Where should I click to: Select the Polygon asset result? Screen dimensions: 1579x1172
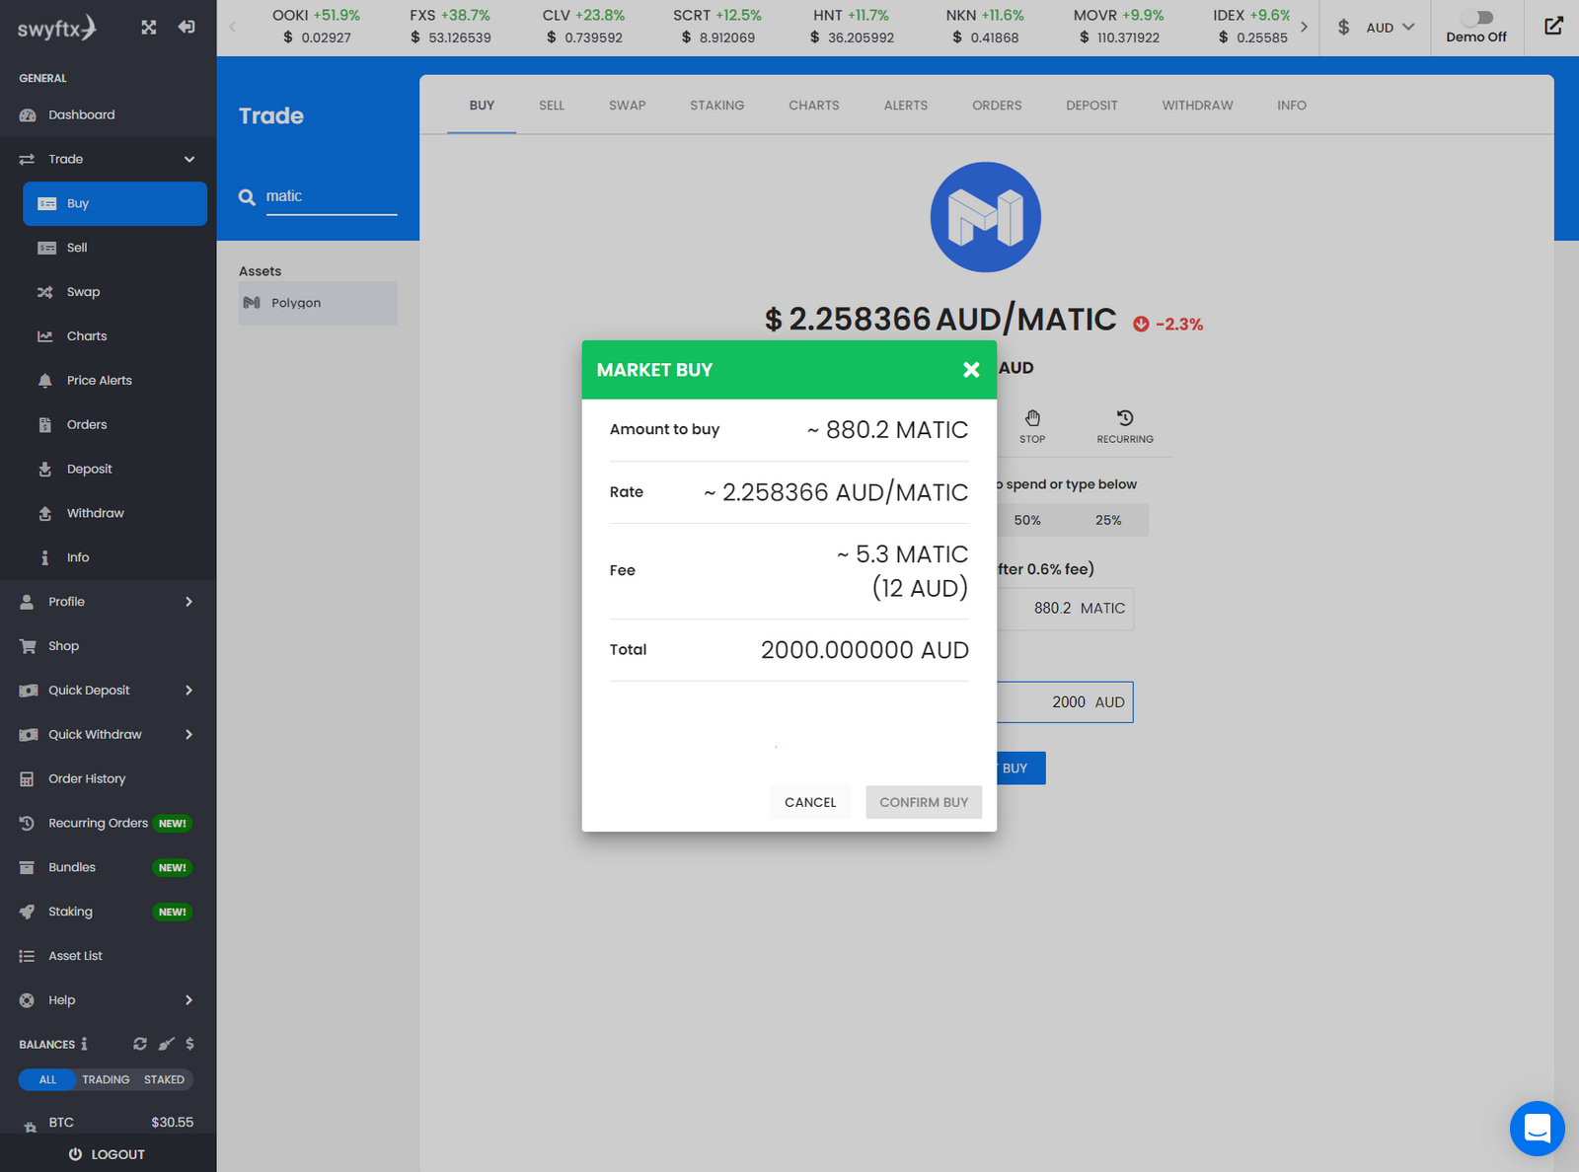tap(318, 303)
